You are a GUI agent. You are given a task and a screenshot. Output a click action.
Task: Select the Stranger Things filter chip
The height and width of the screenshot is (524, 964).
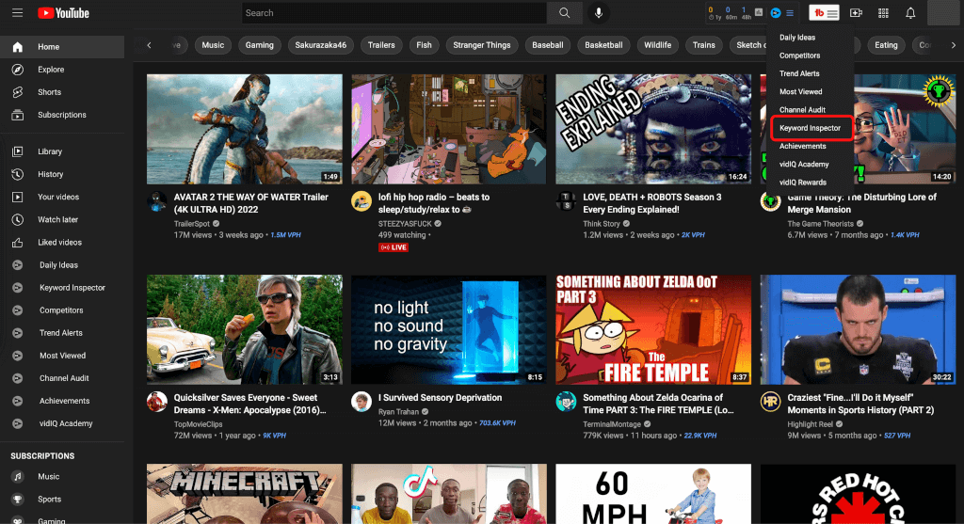[481, 45]
